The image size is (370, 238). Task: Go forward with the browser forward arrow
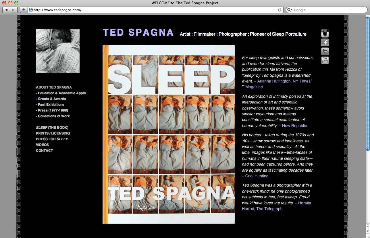[14, 10]
